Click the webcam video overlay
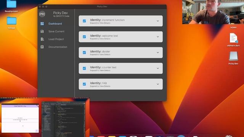 click(213, 12)
